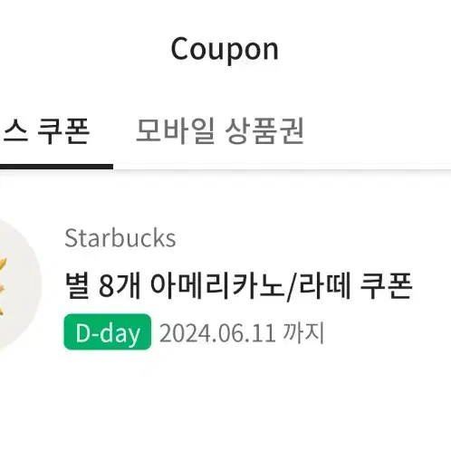451x451 pixels.
Task: Tap the 모바일 word in the second tab
Action: [x=176, y=131]
